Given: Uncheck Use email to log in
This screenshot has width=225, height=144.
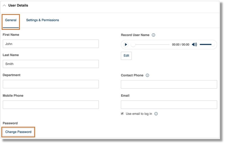Looking at the screenshot, I should 122,113.
